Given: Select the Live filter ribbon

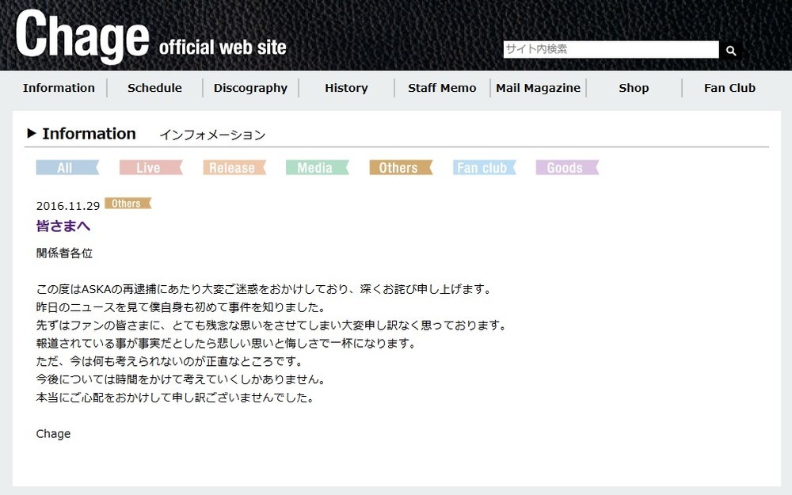Looking at the screenshot, I should point(150,167).
